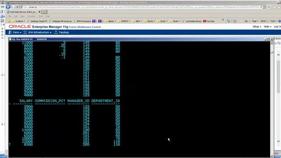Image resolution: width=281 pixels, height=158 pixels.
Task: Open the BPM Workspace bookmark
Action: (x=83, y=21)
